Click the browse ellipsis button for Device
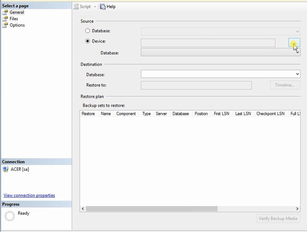 pyautogui.click(x=294, y=43)
